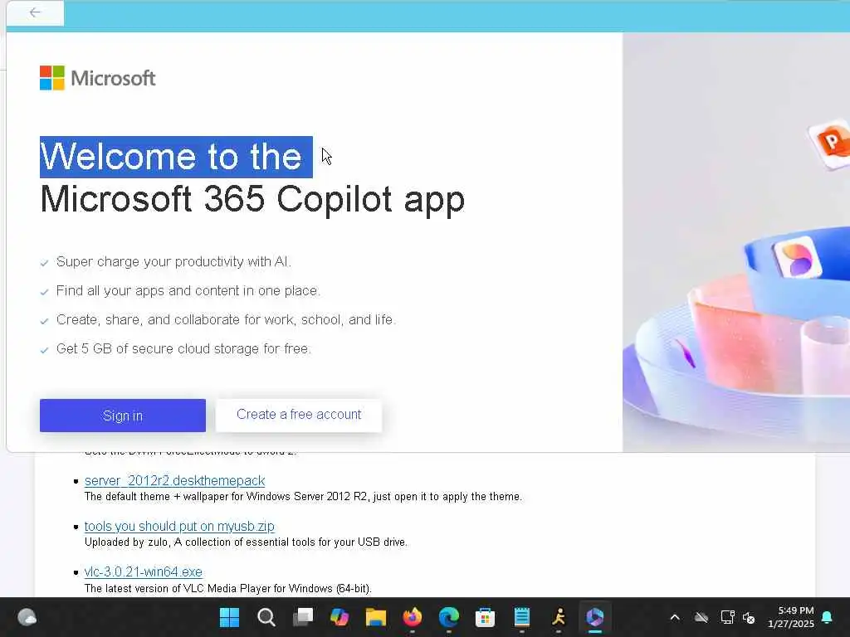850x637 pixels.
Task: Click the back arrow button
Action: [x=35, y=12]
